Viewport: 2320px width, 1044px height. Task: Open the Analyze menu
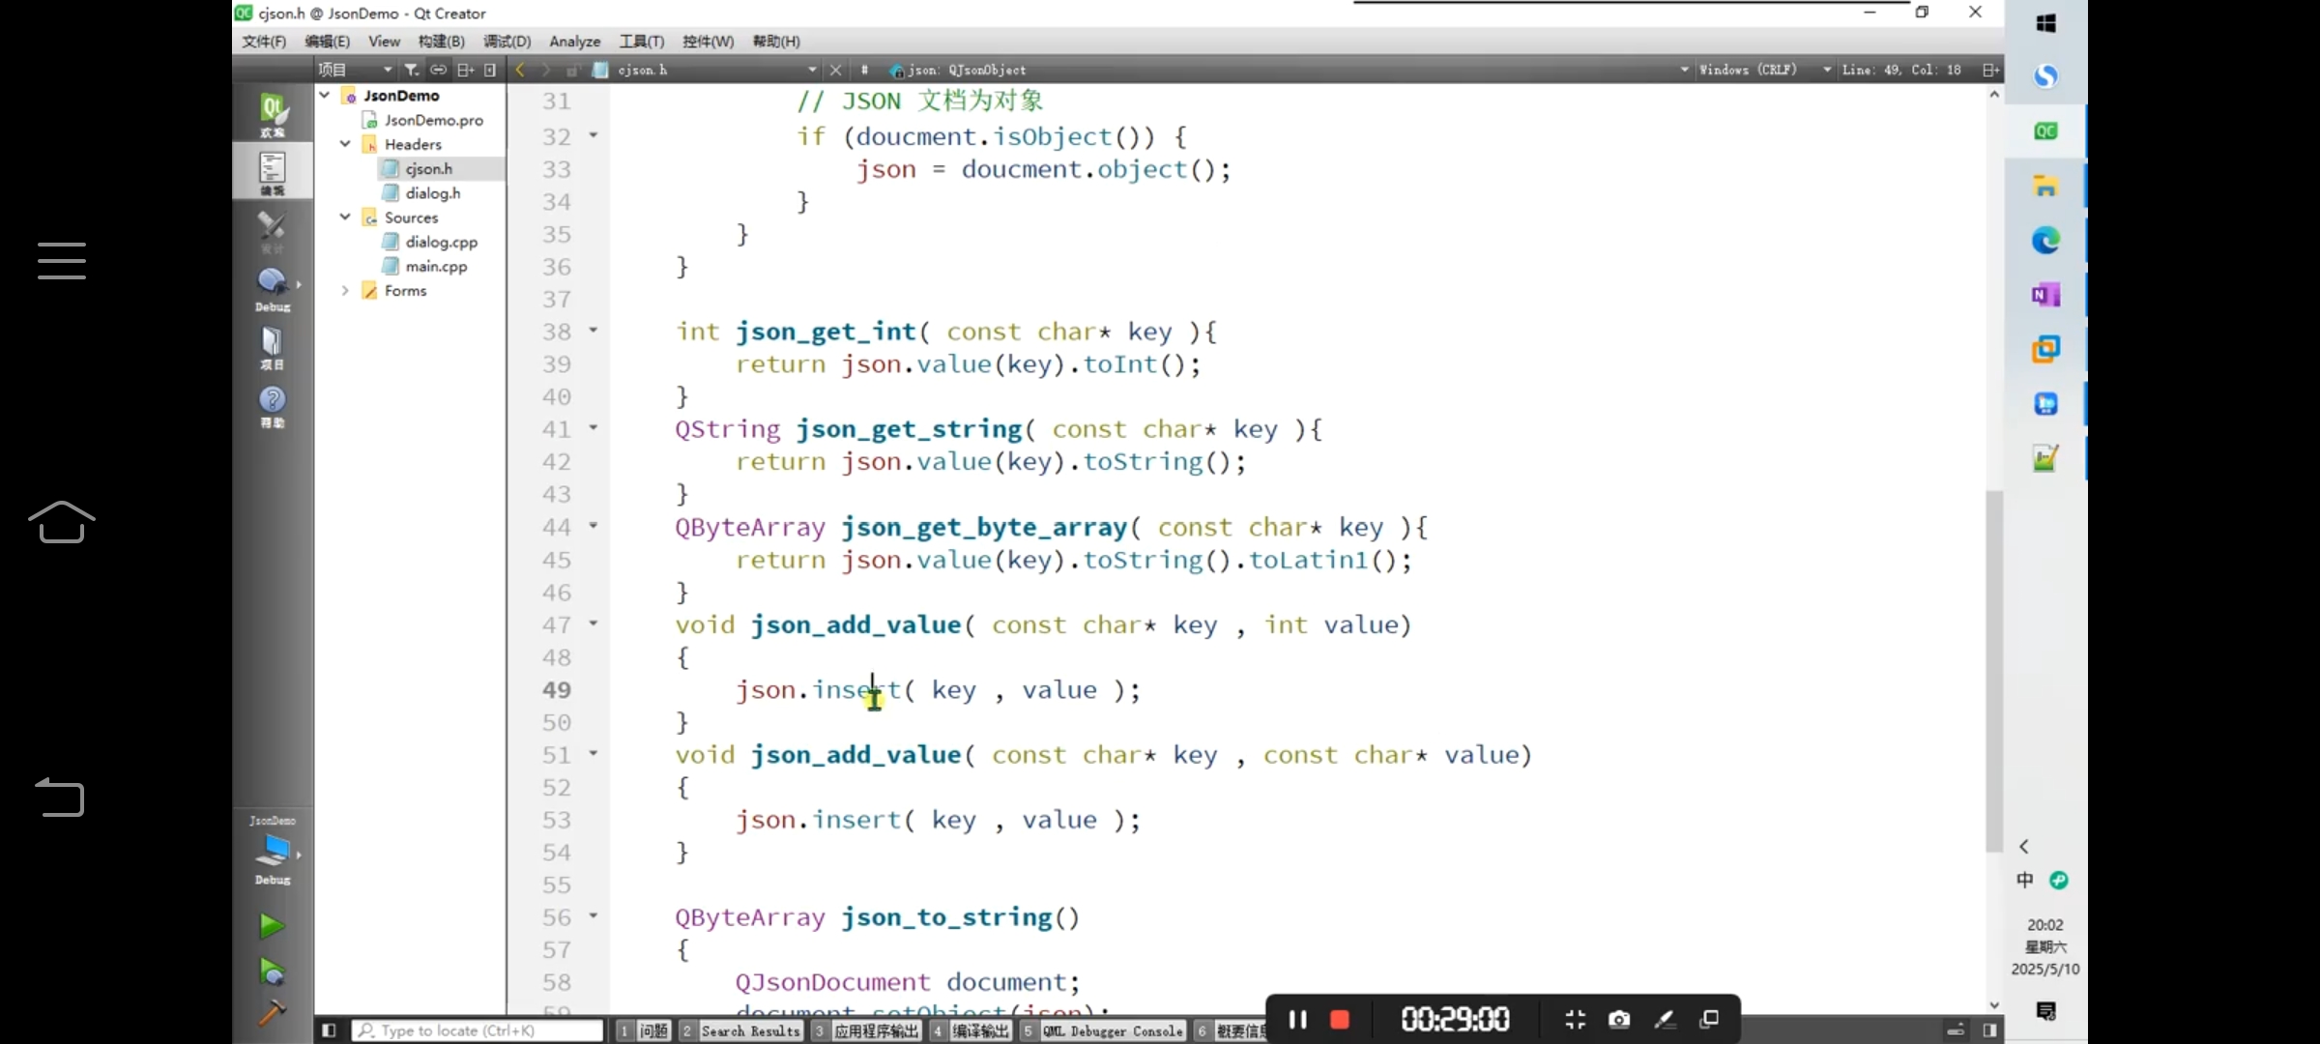click(574, 42)
